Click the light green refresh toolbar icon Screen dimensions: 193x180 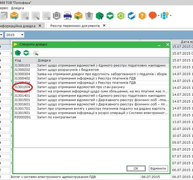(x=121, y=16)
